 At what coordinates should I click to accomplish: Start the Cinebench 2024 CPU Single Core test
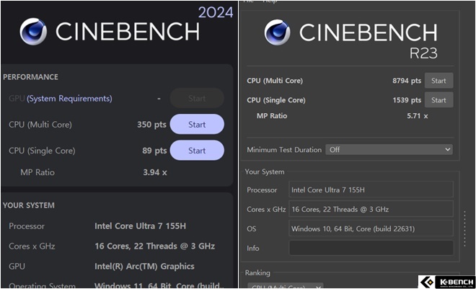pos(197,151)
